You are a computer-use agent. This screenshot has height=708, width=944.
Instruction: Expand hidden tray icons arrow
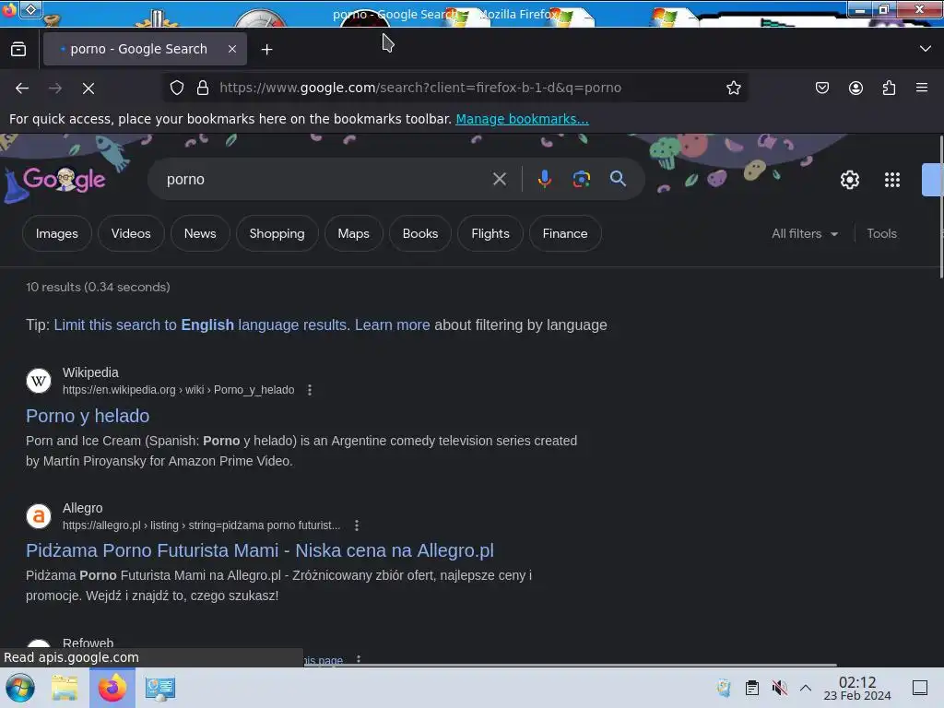pos(806,688)
